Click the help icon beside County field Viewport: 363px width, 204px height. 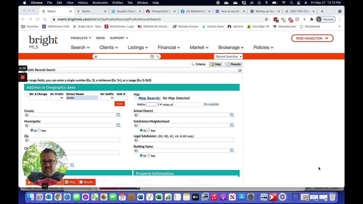(x=27, y=115)
